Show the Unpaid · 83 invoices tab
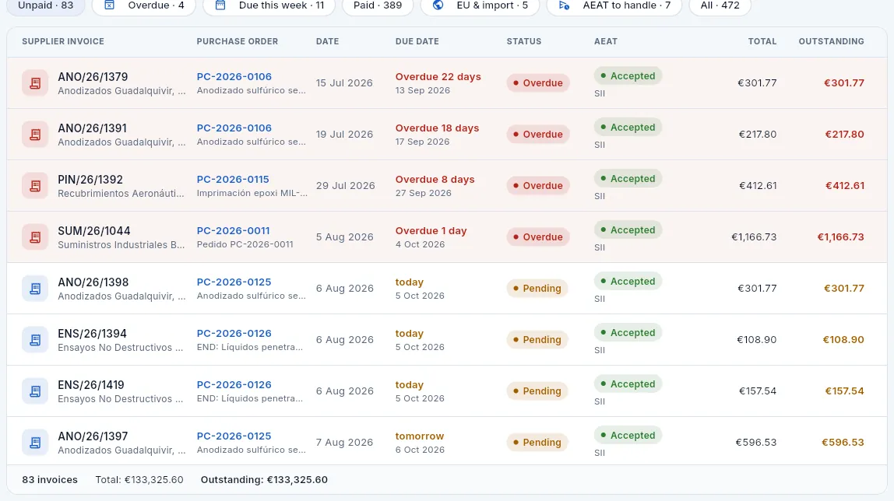 (x=46, y=5)
